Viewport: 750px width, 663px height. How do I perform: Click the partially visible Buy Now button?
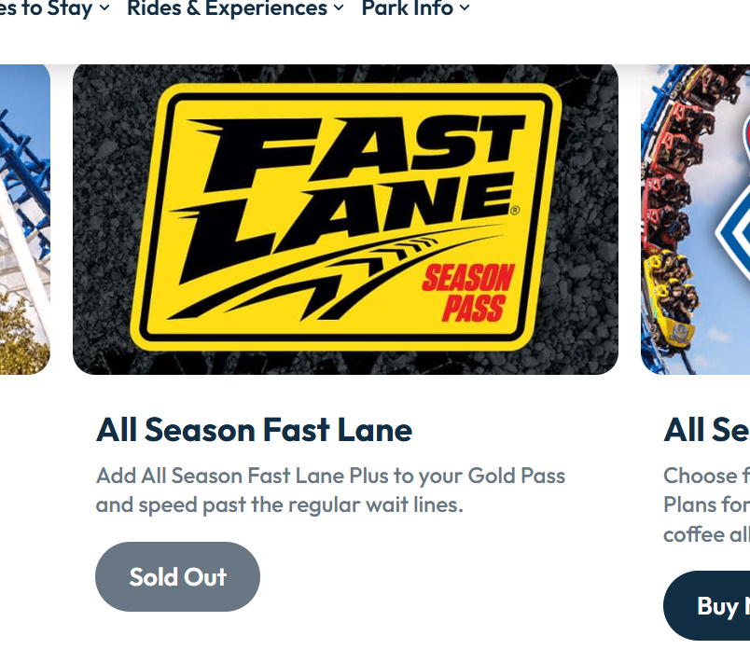(x=711, y=606)
